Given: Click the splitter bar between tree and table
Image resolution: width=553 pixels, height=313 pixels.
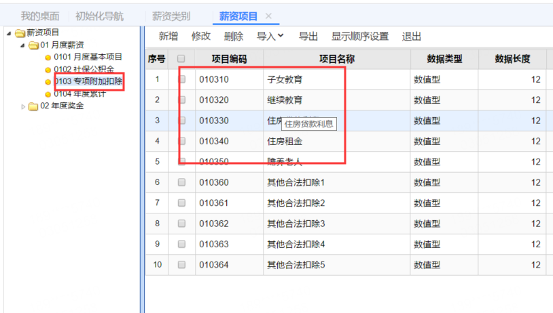Looking at the screenshot, I should [142, 169].
